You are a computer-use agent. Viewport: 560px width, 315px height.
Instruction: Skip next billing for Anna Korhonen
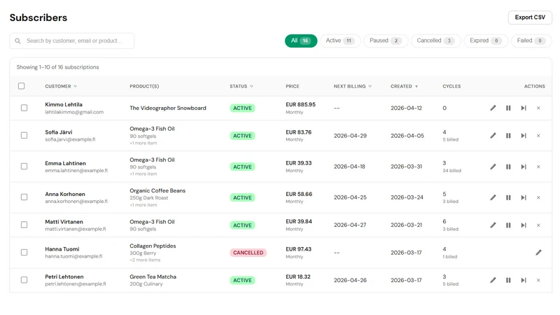point(524,197)
